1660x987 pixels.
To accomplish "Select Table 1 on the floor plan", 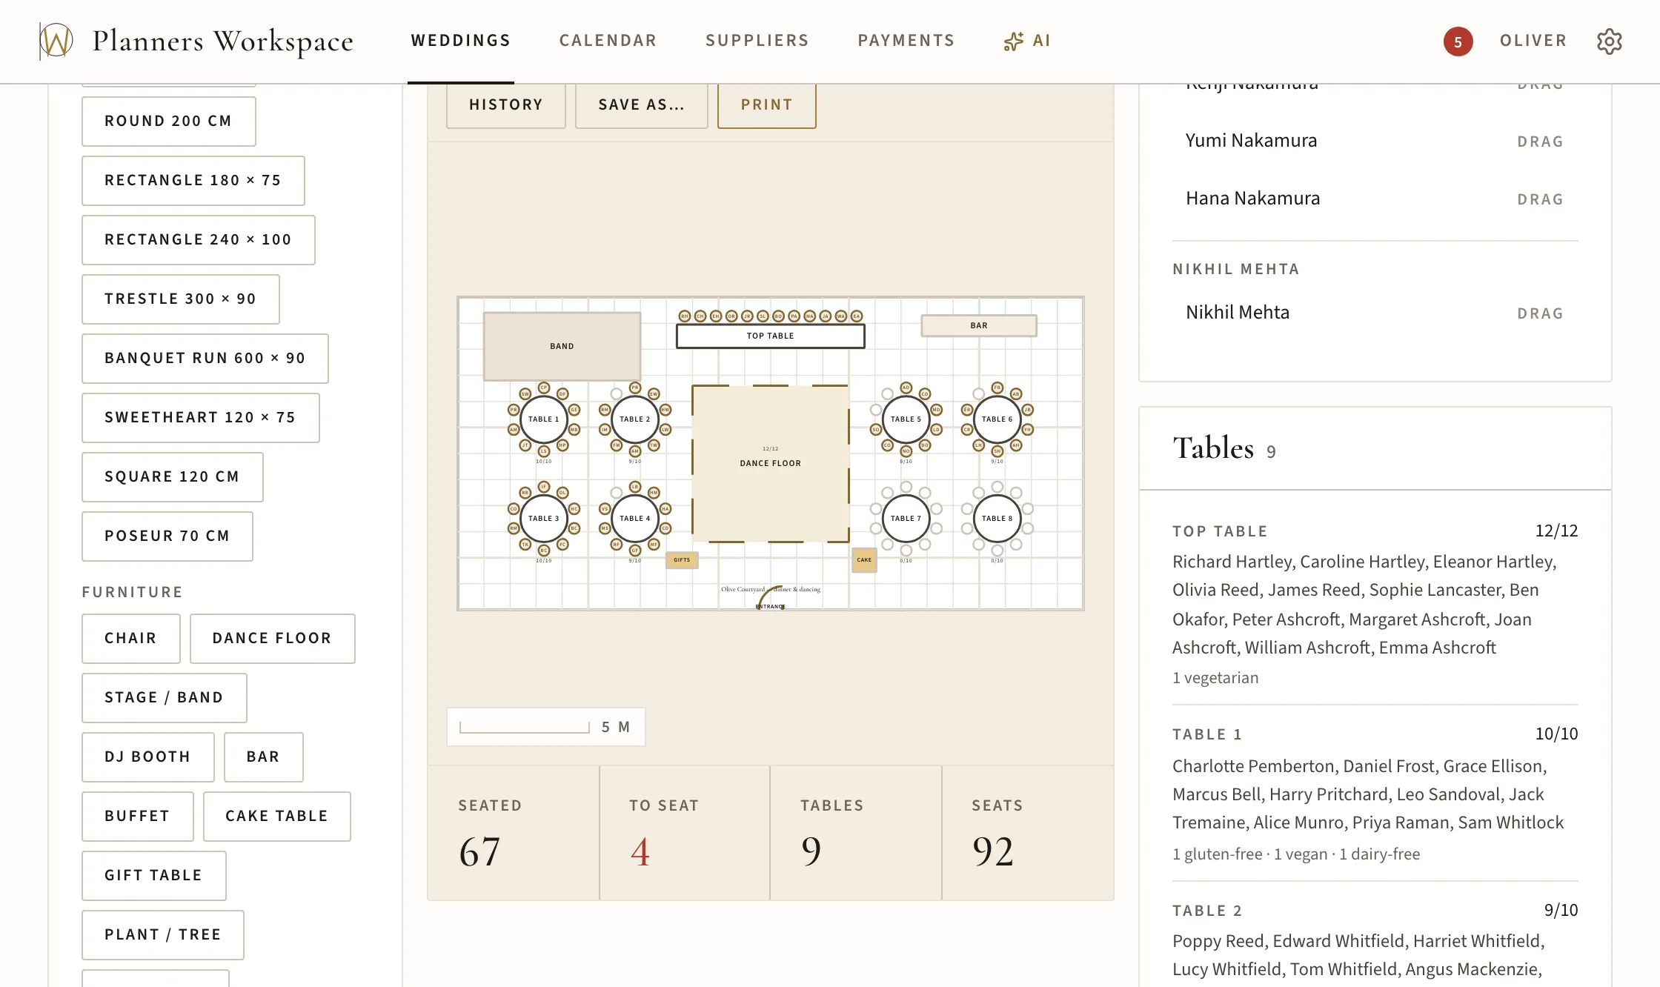I will (x=544, y=419).
